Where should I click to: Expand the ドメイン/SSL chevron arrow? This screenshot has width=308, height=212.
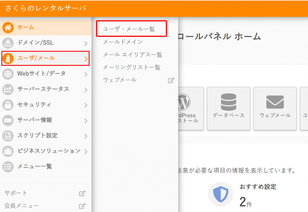click(86, 43)
